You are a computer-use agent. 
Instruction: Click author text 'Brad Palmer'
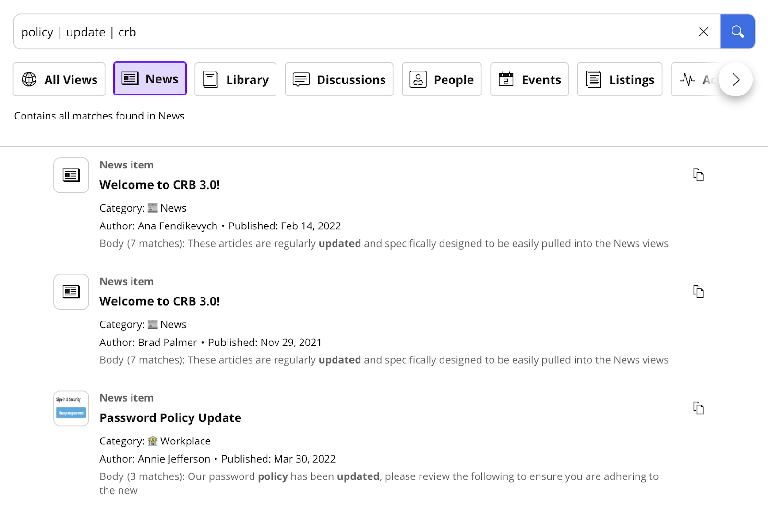tap(168, 343)
